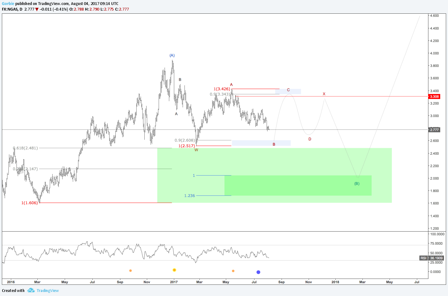448x296 pixels.
Task: Open Gorbie author link
Action: (x=8, y=4)
